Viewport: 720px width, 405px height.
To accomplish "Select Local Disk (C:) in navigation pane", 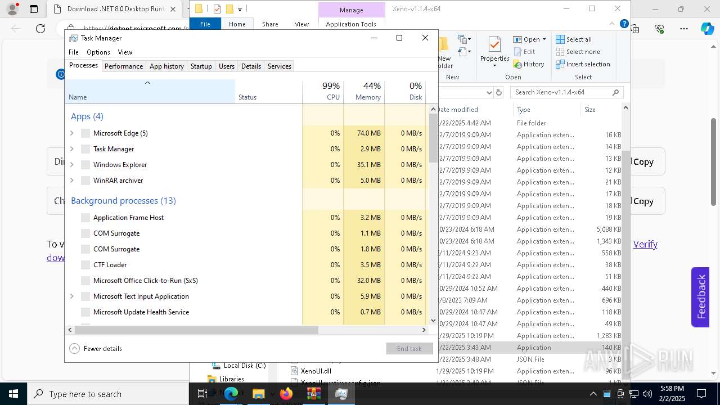I will click(244, 366).
